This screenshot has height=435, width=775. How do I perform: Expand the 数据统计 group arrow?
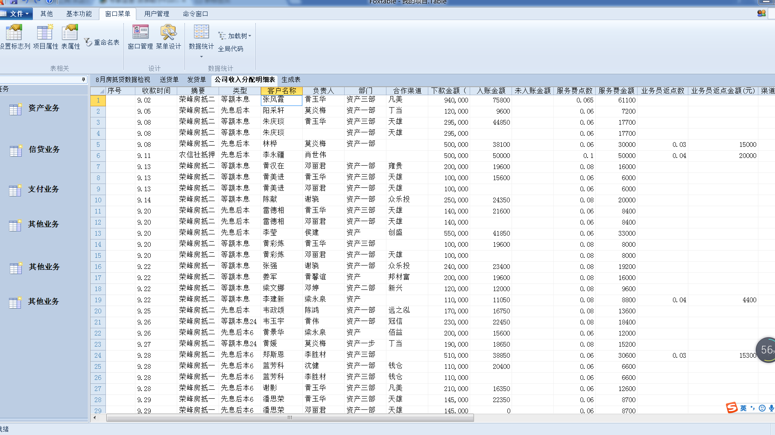click(x=202, y=57)
